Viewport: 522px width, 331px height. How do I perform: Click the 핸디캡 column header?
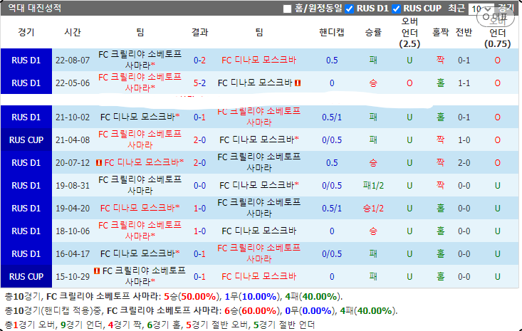coord(332,32)
